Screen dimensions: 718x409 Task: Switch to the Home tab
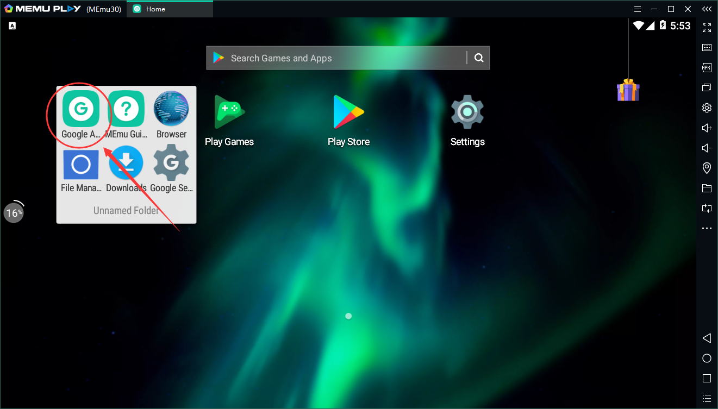pyautogui.click(x=169, y=9)
